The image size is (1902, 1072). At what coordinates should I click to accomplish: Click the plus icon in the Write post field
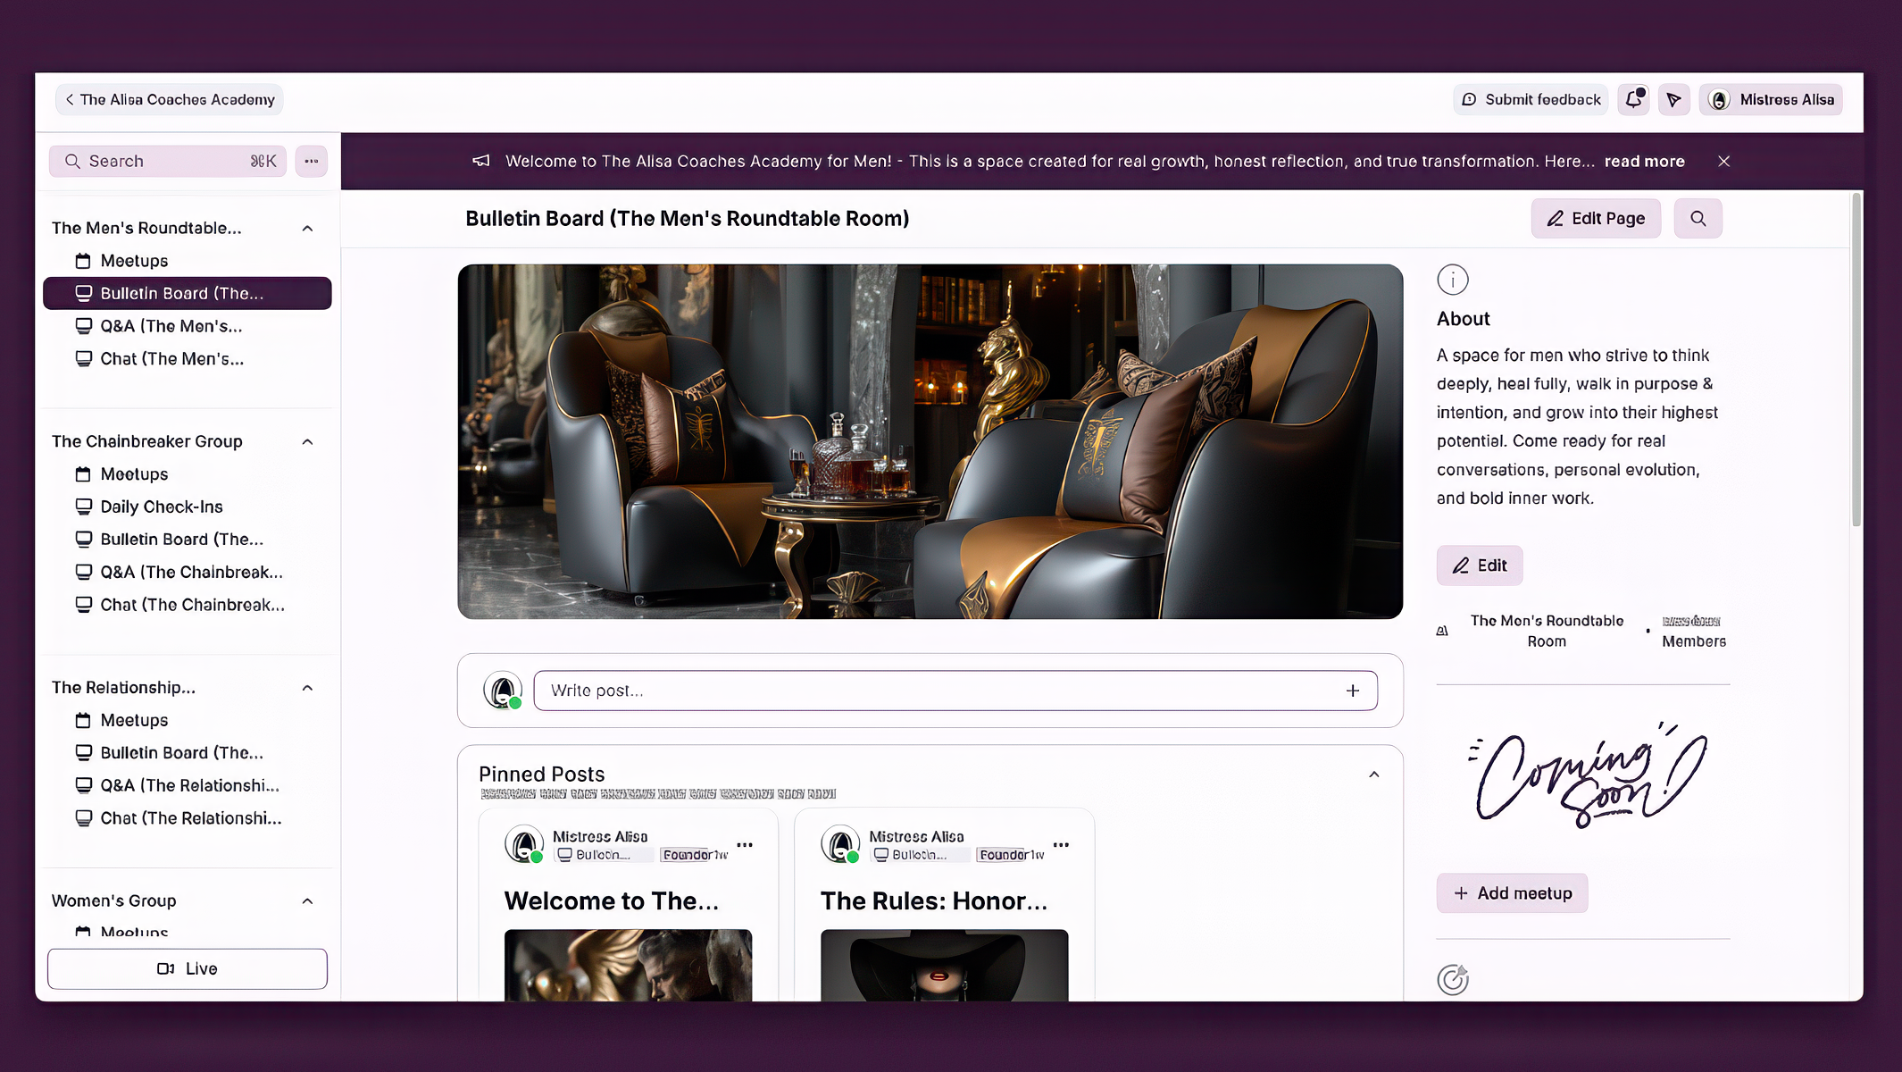(1353, 691)
